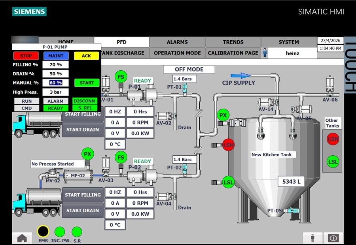Screen dimensions: 356x245
Task: Click the MV-02 manual valve
Action: (x=53, y=174)
